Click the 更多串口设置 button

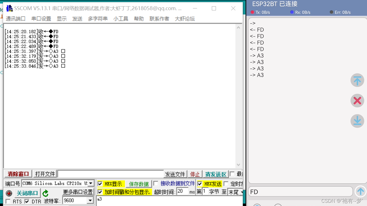tap(78, 192)
